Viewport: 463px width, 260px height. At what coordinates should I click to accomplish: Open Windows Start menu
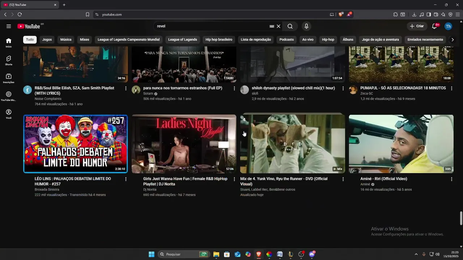(x=151, y=254)
